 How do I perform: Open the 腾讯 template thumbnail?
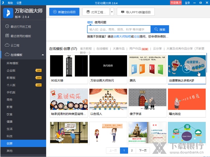pyautogui.click(x=147, y=66)
